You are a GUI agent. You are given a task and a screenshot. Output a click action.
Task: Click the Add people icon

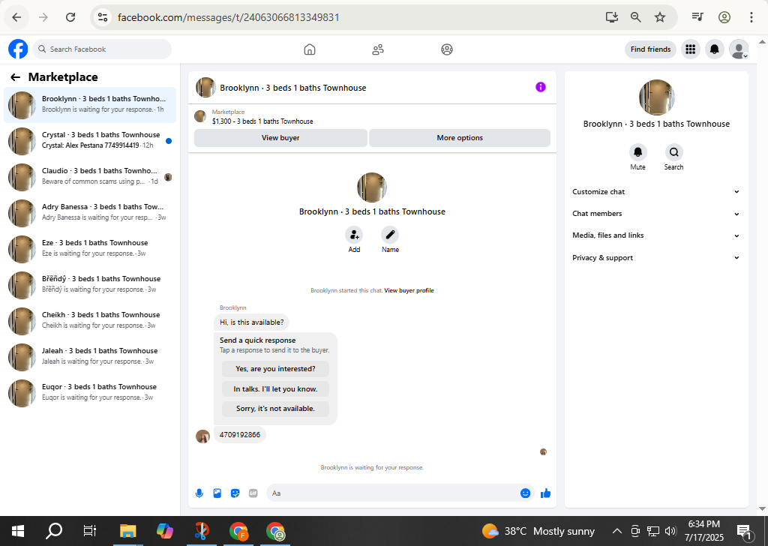point(354,235)
